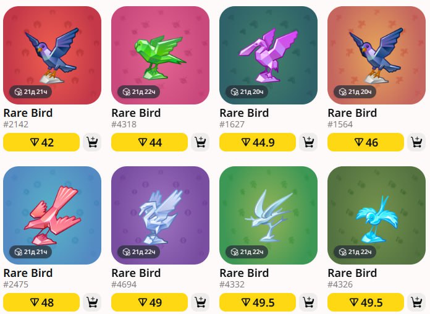Buy Rare Bird #1564 for 46 TON
430x314 pixels.
(366, 142)
